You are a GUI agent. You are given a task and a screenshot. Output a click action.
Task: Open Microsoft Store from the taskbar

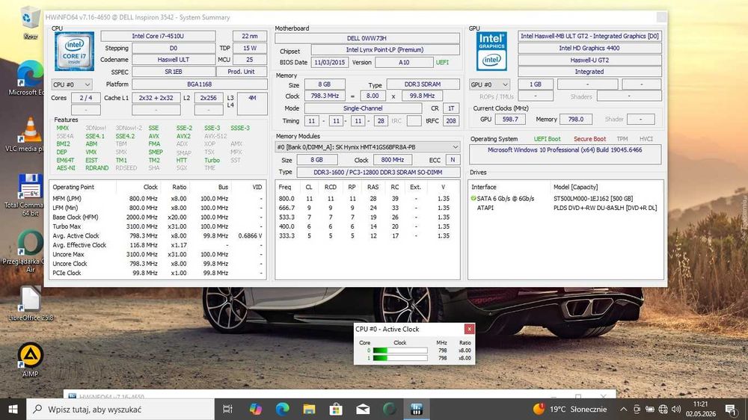tap(336, 409)
